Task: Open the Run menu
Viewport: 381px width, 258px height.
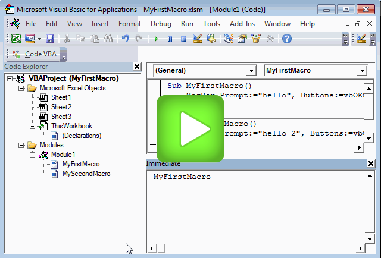Action: 187,24
